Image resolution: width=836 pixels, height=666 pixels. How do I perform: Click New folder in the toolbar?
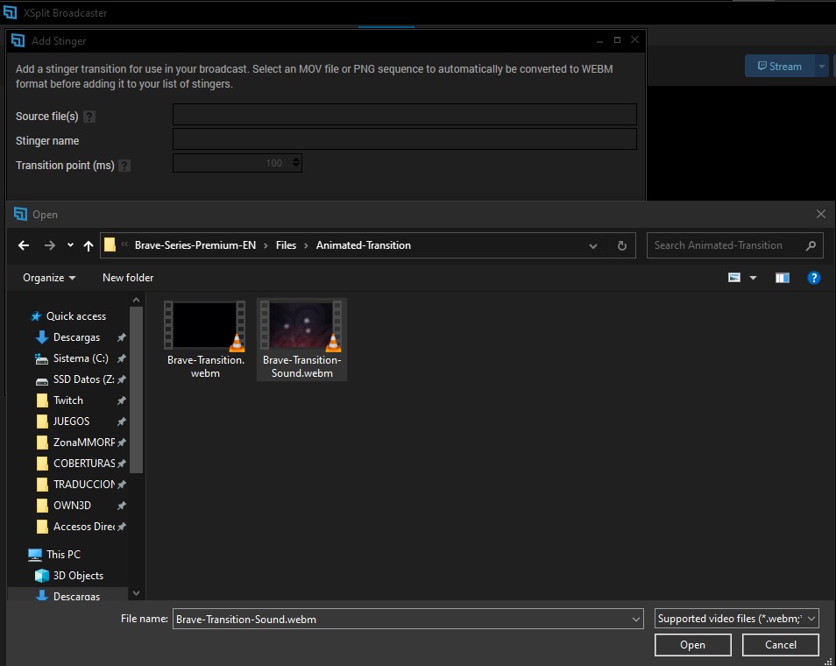128,278
